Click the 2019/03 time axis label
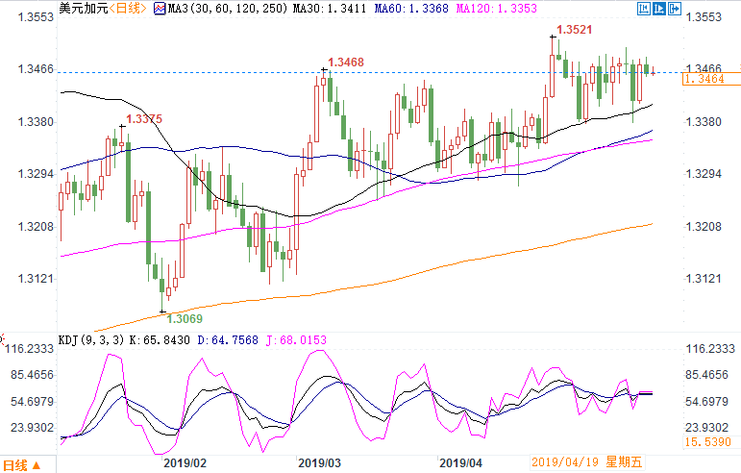Screen dimensions: 741x473 (319, 462)
